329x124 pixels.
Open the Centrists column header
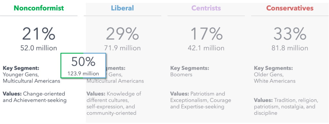click(x=206, y=8)
